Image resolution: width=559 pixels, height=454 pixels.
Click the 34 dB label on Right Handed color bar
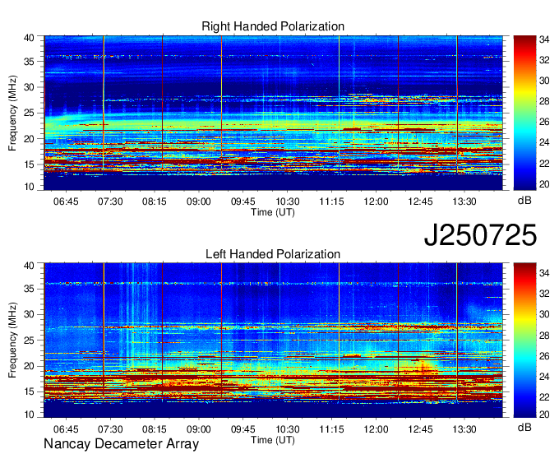click(544, 39)
